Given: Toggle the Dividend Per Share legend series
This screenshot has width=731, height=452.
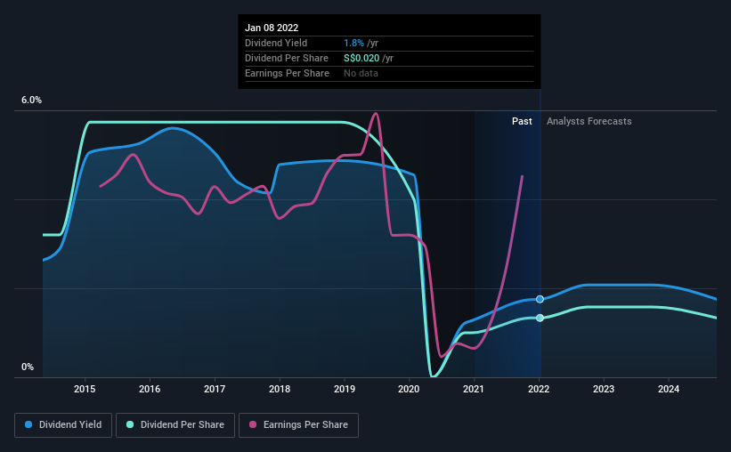Looking at the screenshot, I should (x=175, y=425).
